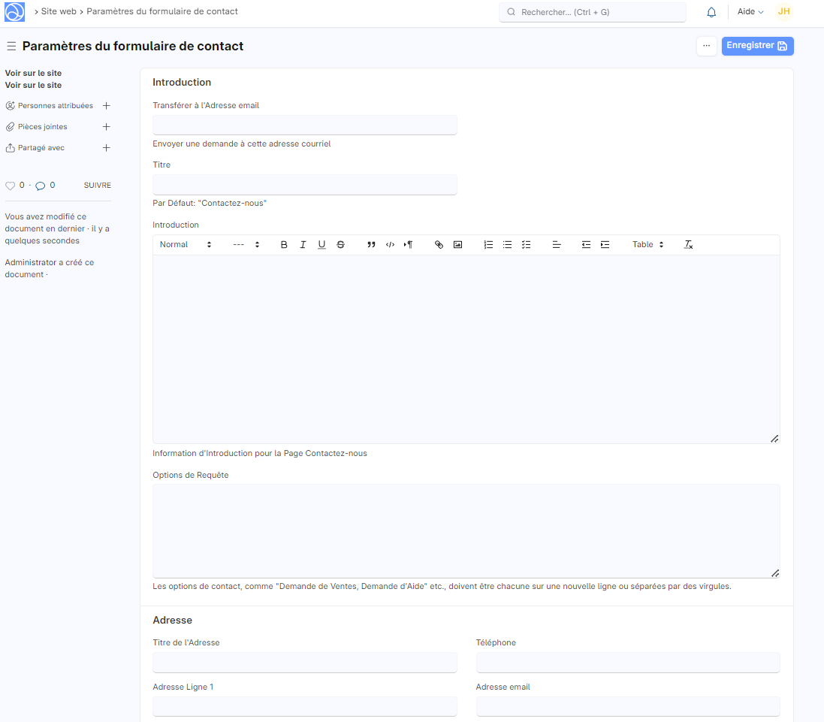Apply underline formatting in the editor

tap(321, 245)
